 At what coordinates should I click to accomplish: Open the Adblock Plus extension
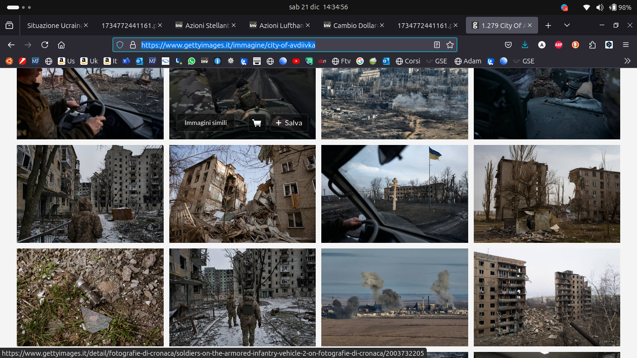[559, 45]
